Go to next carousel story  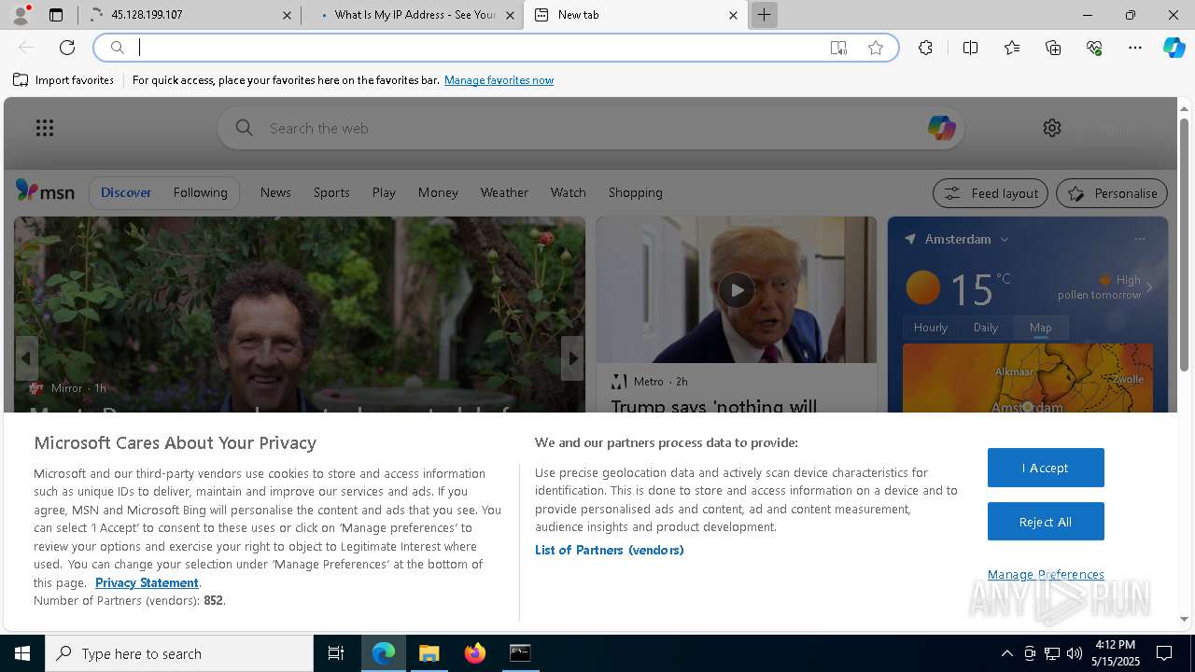pos(572,358)
